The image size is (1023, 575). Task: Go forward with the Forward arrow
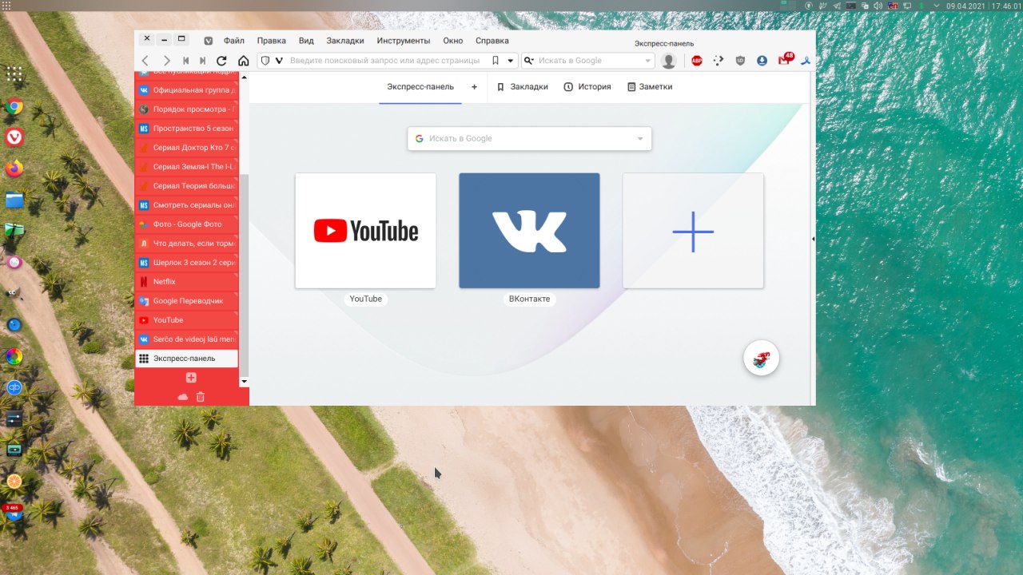166,61
